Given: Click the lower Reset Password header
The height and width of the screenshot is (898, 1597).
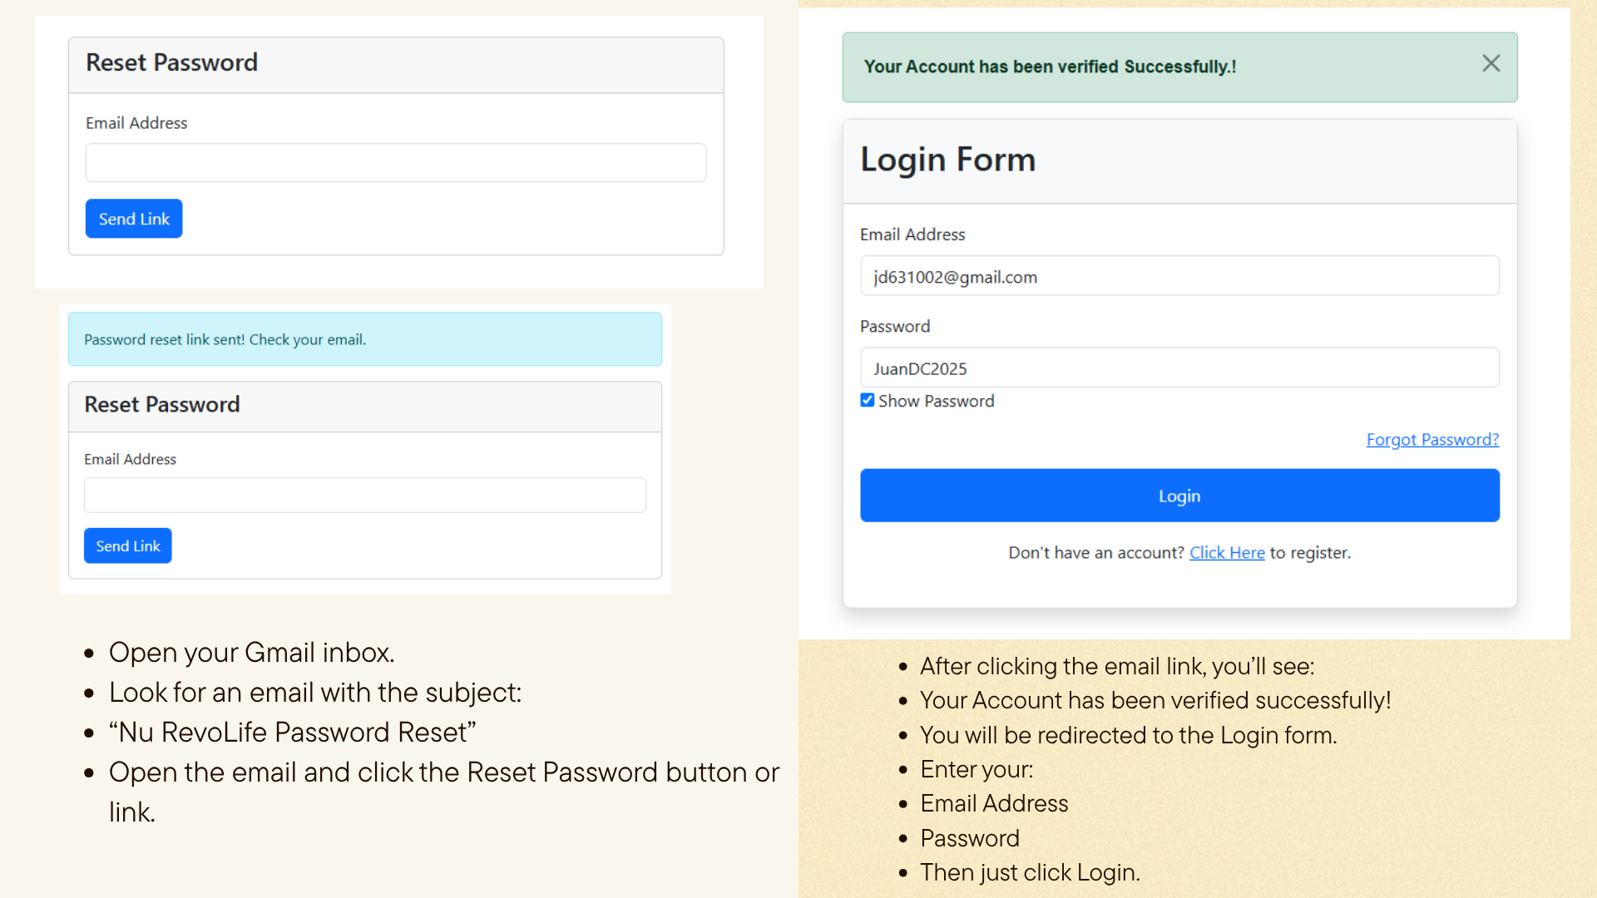Looking at the screenshot, I should coord(162,404).
